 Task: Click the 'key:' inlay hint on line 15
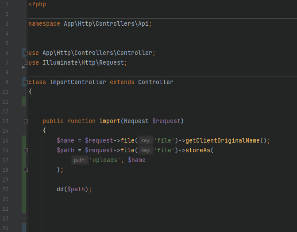point(146,141)
